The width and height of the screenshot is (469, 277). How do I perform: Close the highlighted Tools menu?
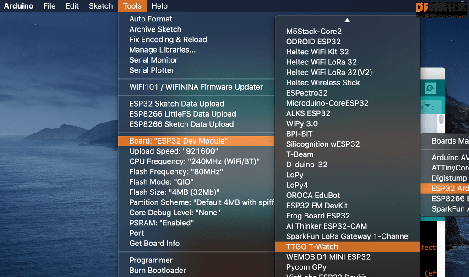click(132, 6)
